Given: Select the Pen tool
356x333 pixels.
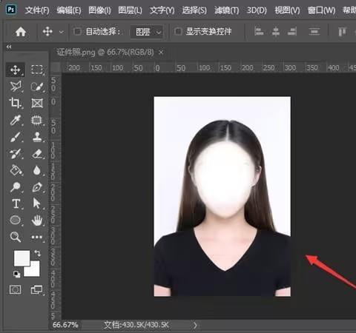Looking at the screenshot, I should [x=37, y=187].
